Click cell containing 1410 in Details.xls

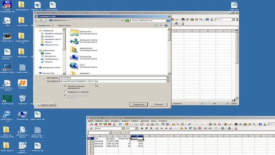tap(137, 146)
